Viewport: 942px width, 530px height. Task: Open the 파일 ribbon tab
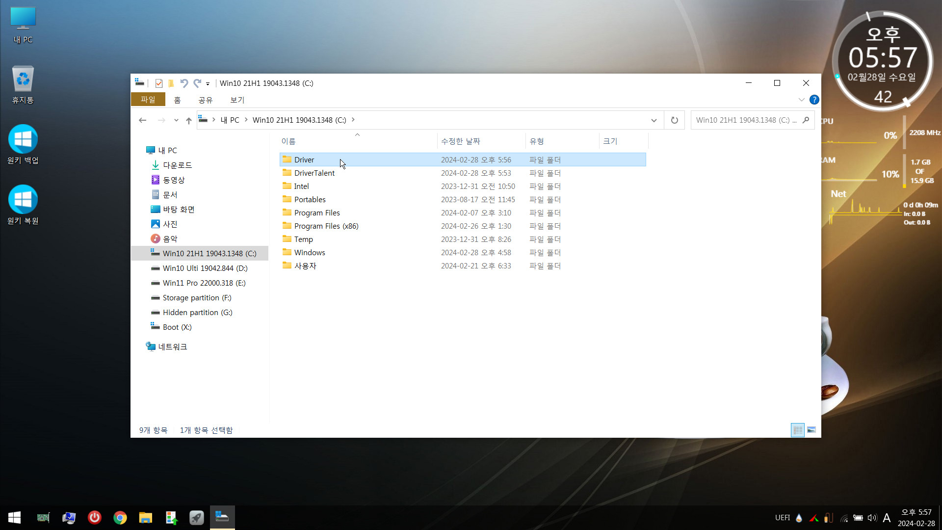(x=148, y=100)
